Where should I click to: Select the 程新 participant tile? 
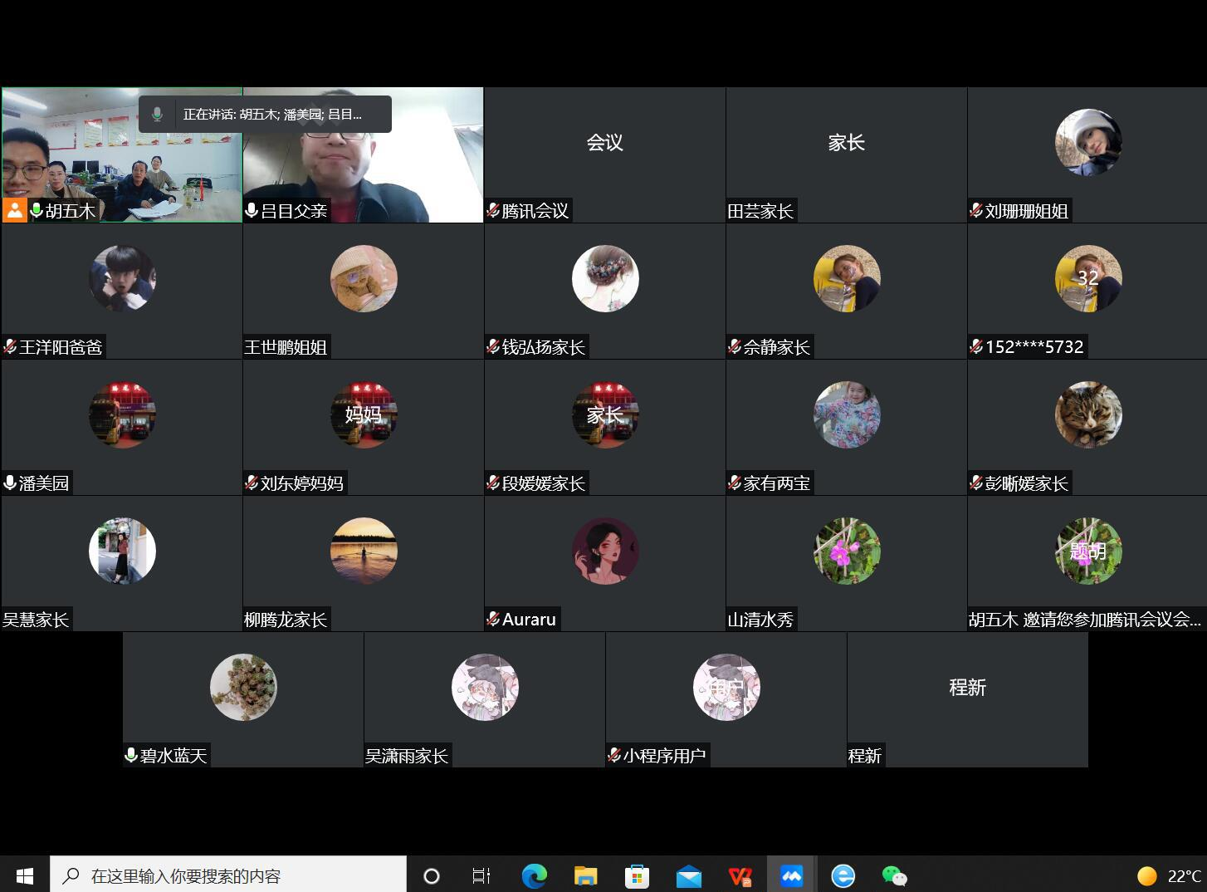pos(967,698)
